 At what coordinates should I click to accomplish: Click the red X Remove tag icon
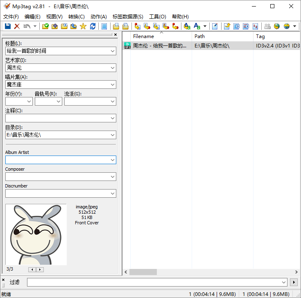pos(17,26)
